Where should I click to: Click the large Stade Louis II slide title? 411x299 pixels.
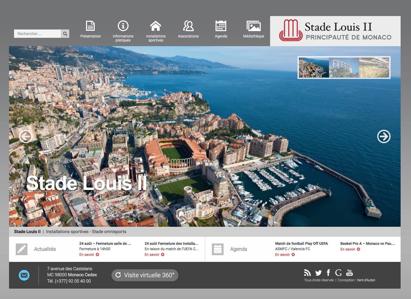point(87,183)
